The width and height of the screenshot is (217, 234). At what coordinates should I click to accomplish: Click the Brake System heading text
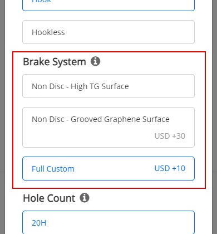pyautogui.click(x=55, y=62)
